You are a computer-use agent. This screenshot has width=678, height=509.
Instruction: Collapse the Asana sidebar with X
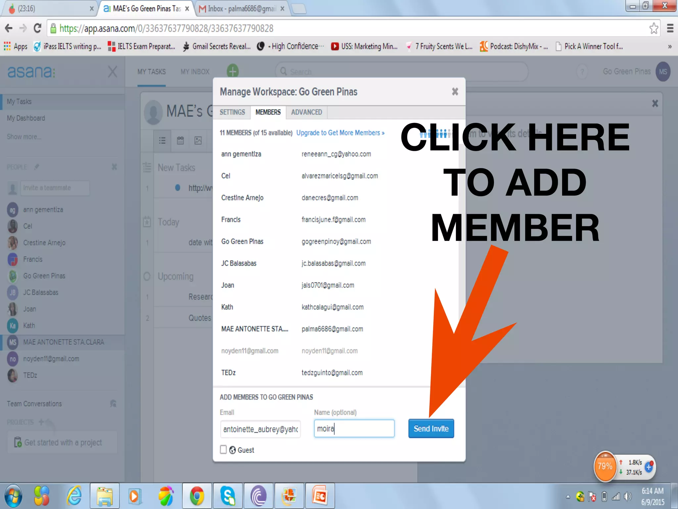(113, 71)
